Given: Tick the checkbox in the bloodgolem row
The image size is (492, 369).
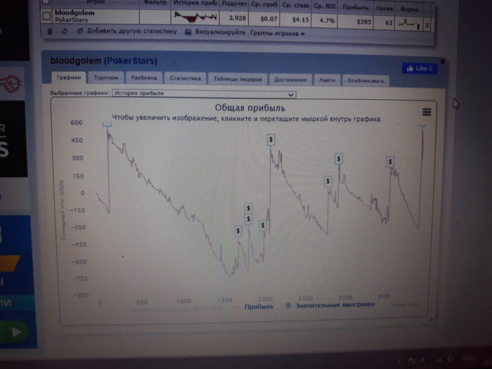Looking at the screenshot, I should coord(46,15).
